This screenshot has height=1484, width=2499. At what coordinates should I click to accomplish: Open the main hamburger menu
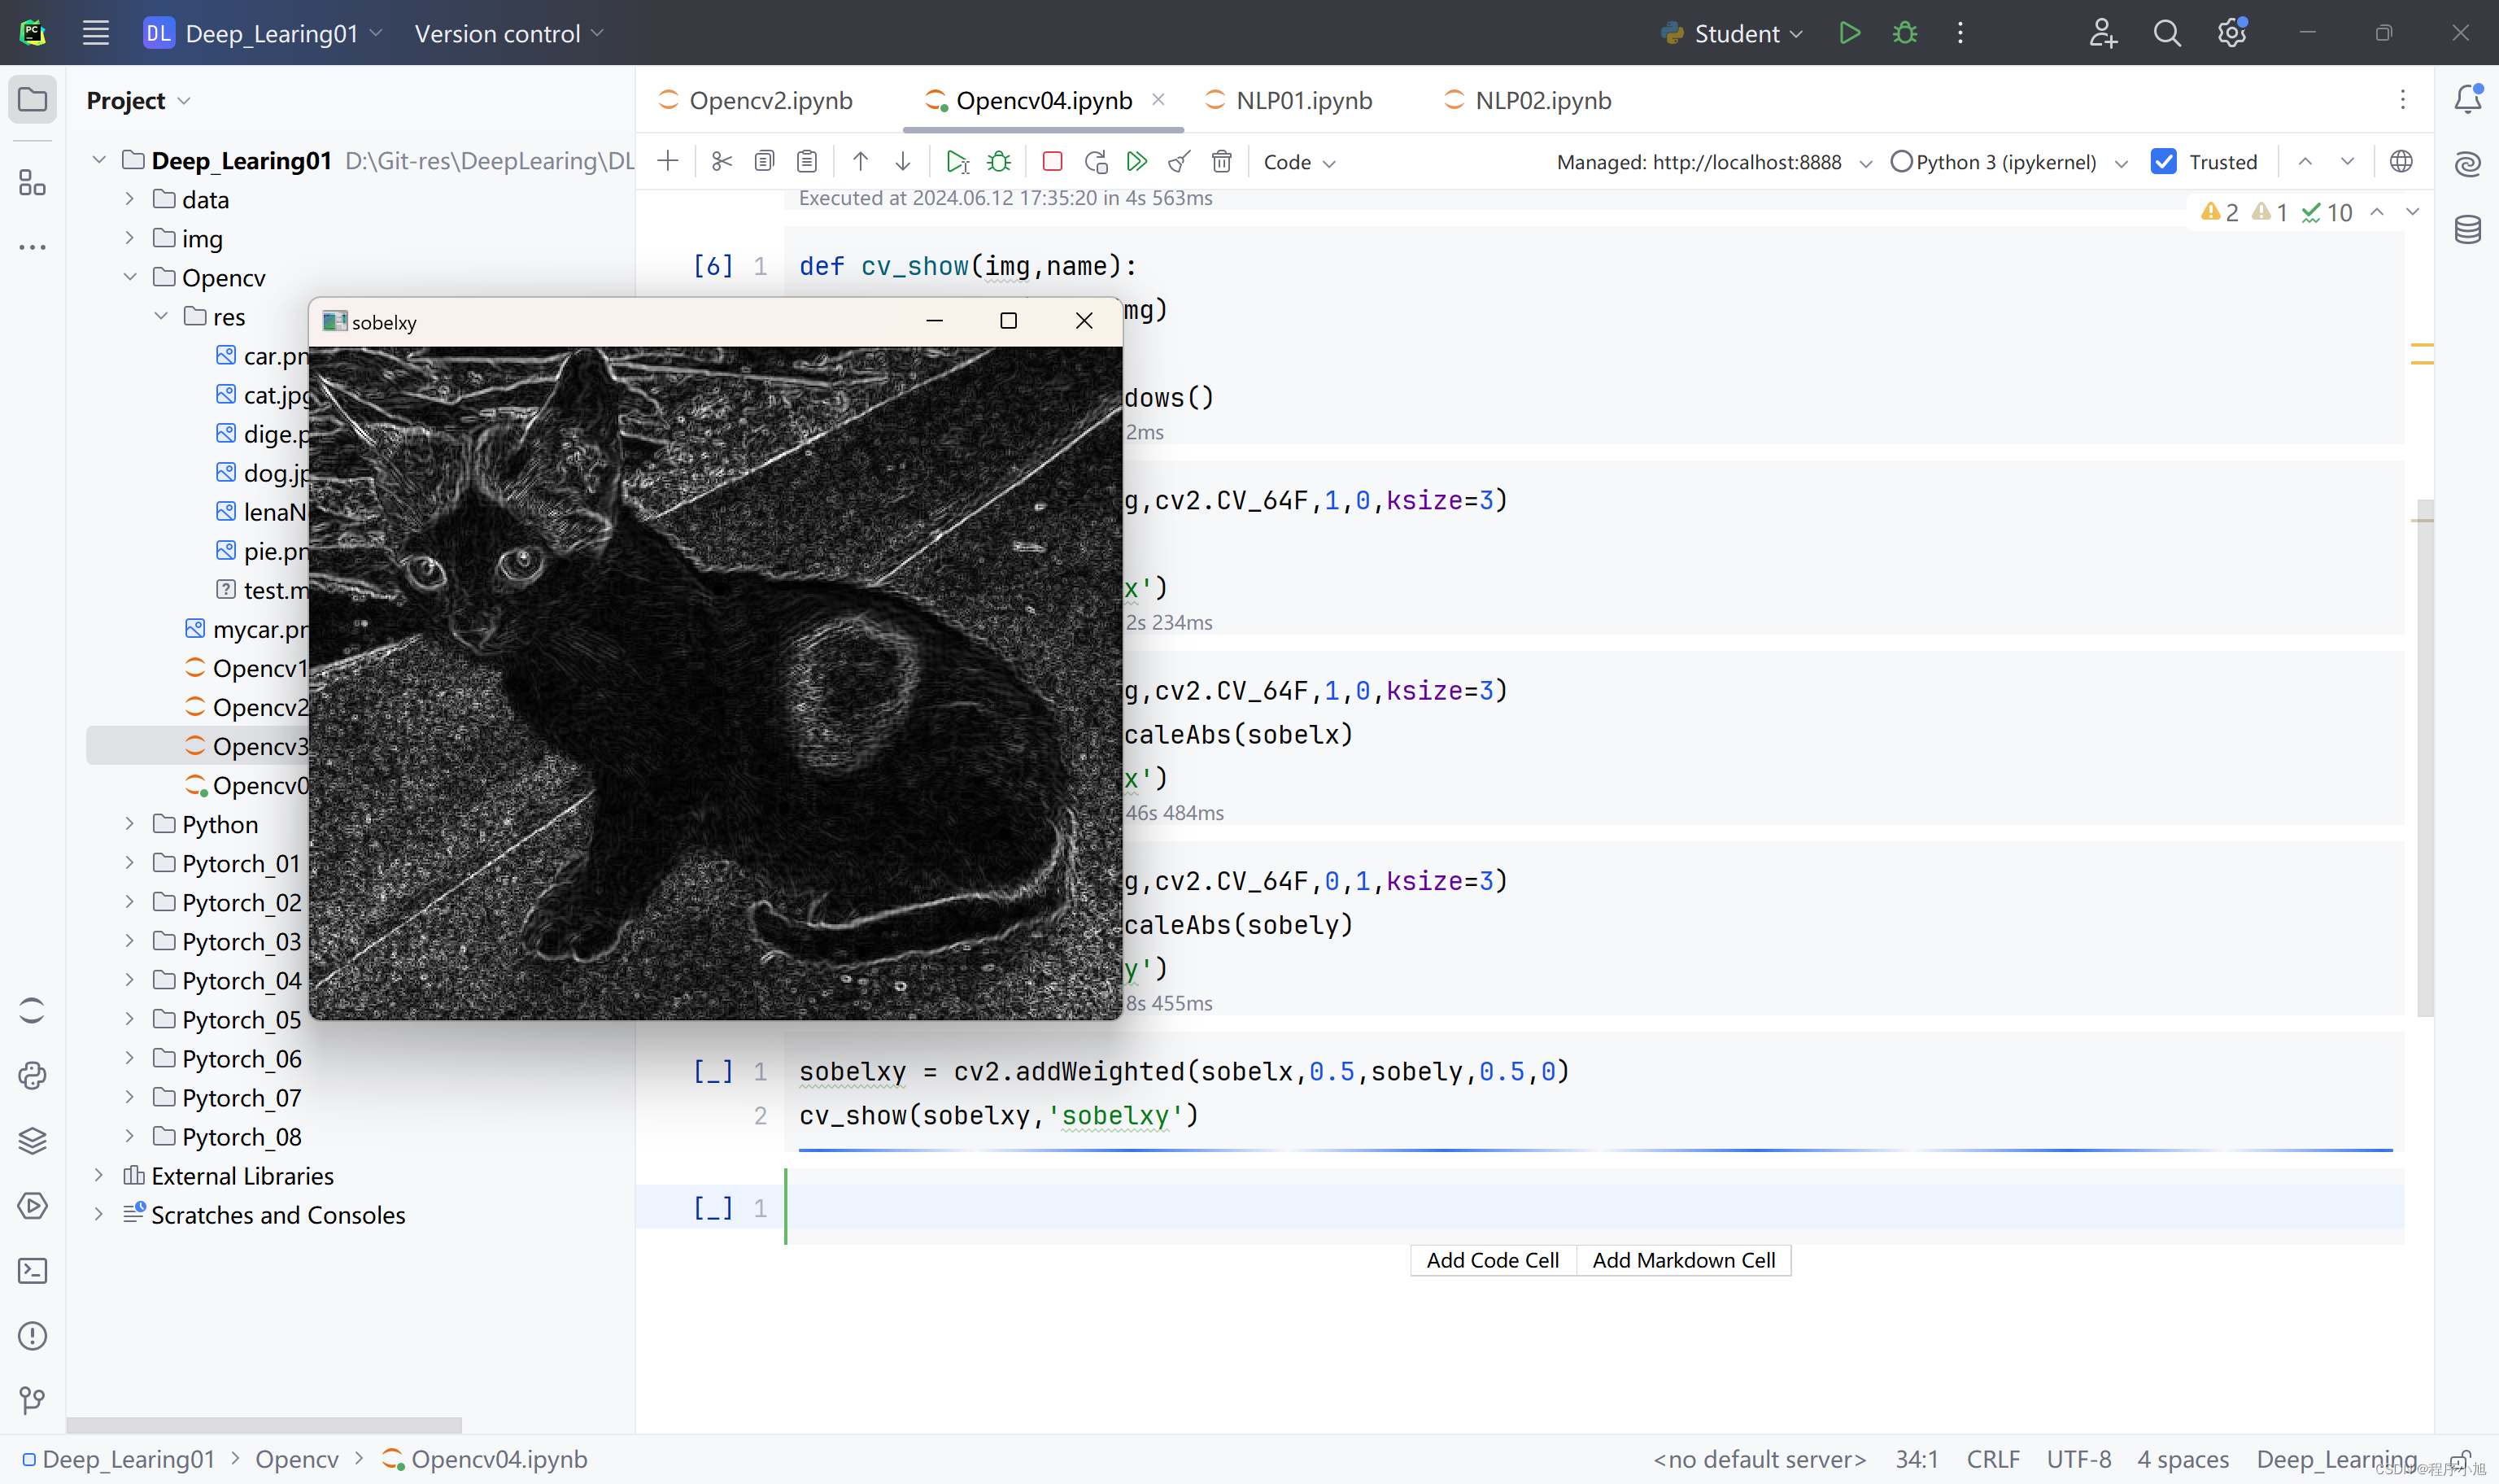tap(95, 33)
